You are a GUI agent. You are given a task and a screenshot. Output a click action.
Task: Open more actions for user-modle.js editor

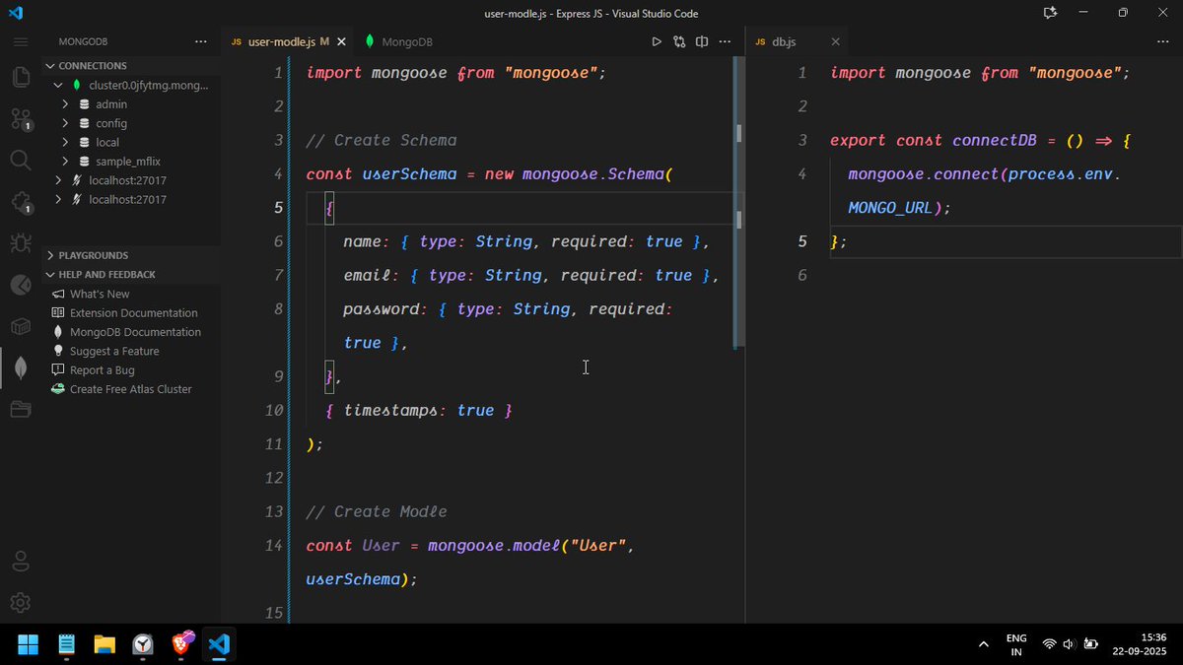726,41
